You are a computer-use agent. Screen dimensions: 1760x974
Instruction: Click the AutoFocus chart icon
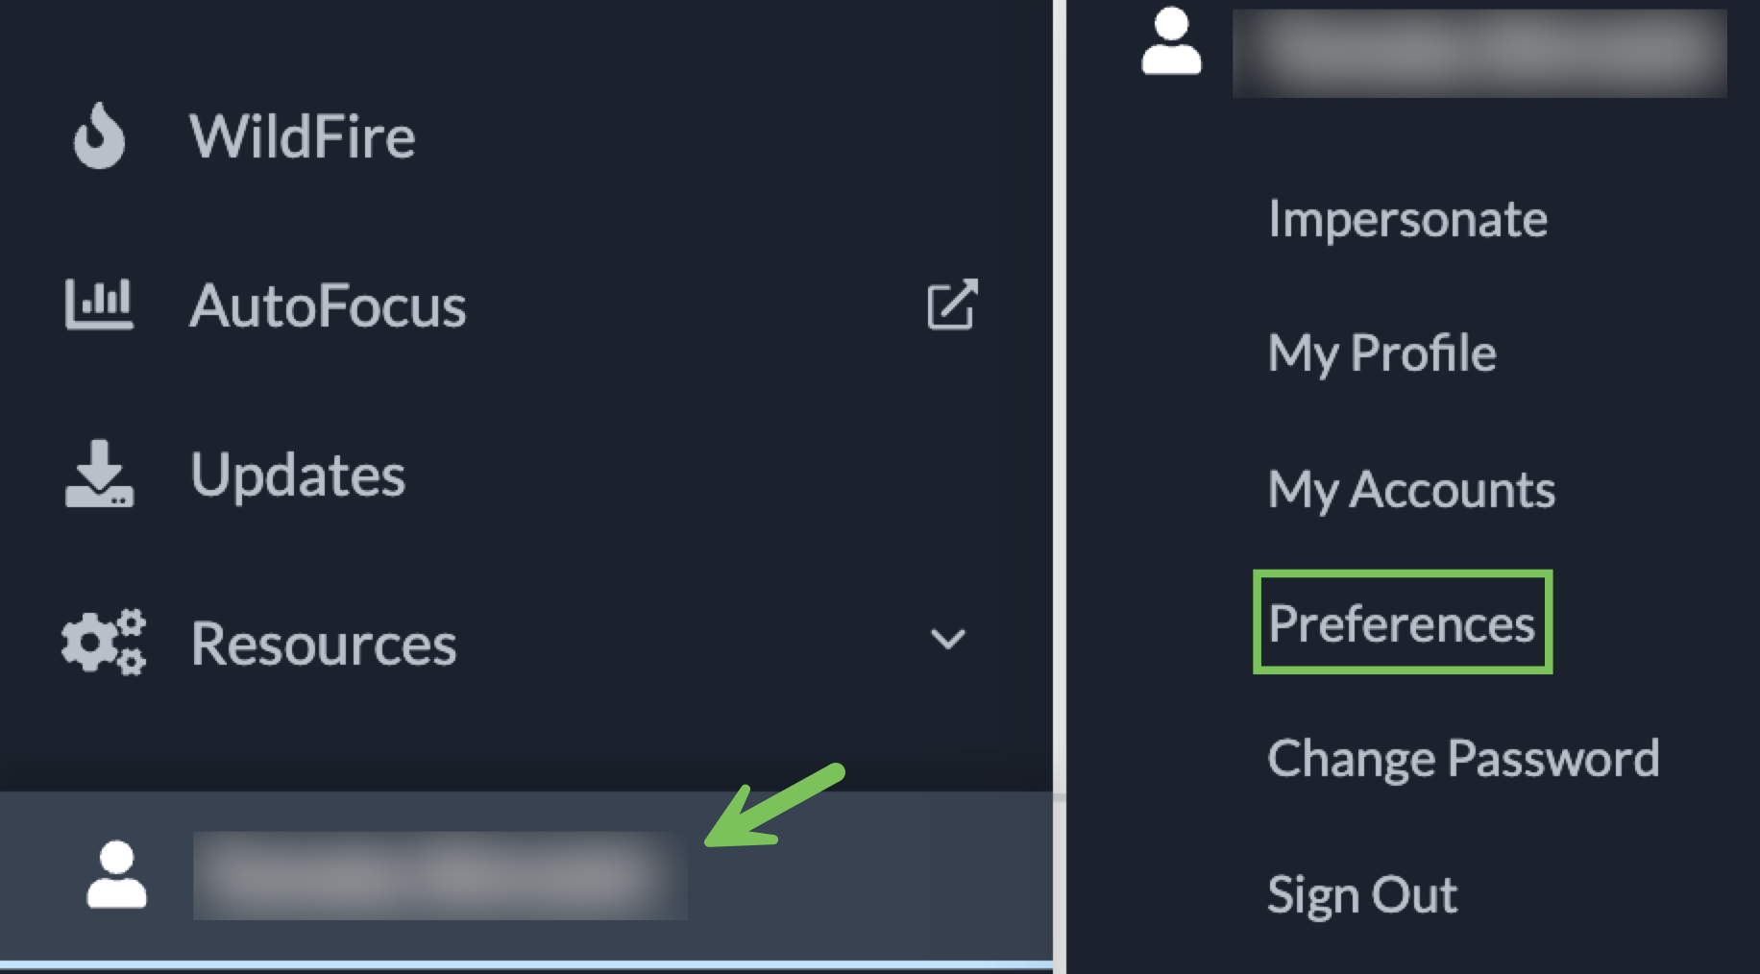(x=99, y=304)
